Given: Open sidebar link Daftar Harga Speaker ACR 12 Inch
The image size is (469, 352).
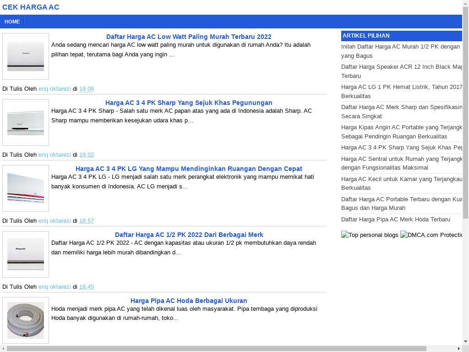Looking at the screenshot, I should (x=401, y=71).
